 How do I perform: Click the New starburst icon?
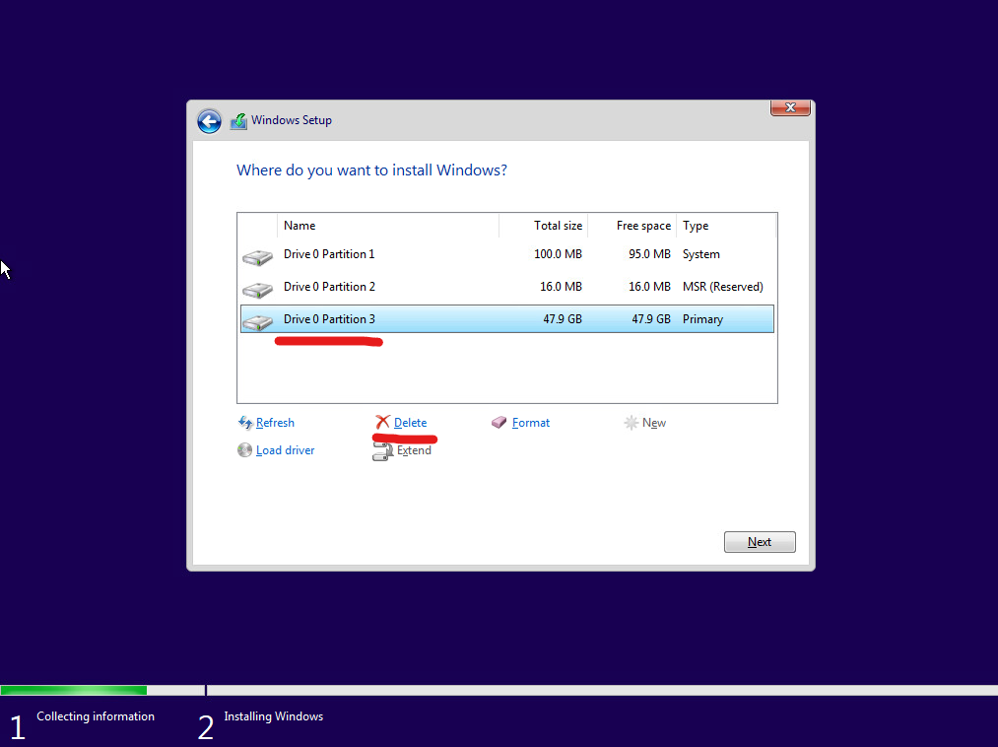pyautogui.click(x=631, y=422)
